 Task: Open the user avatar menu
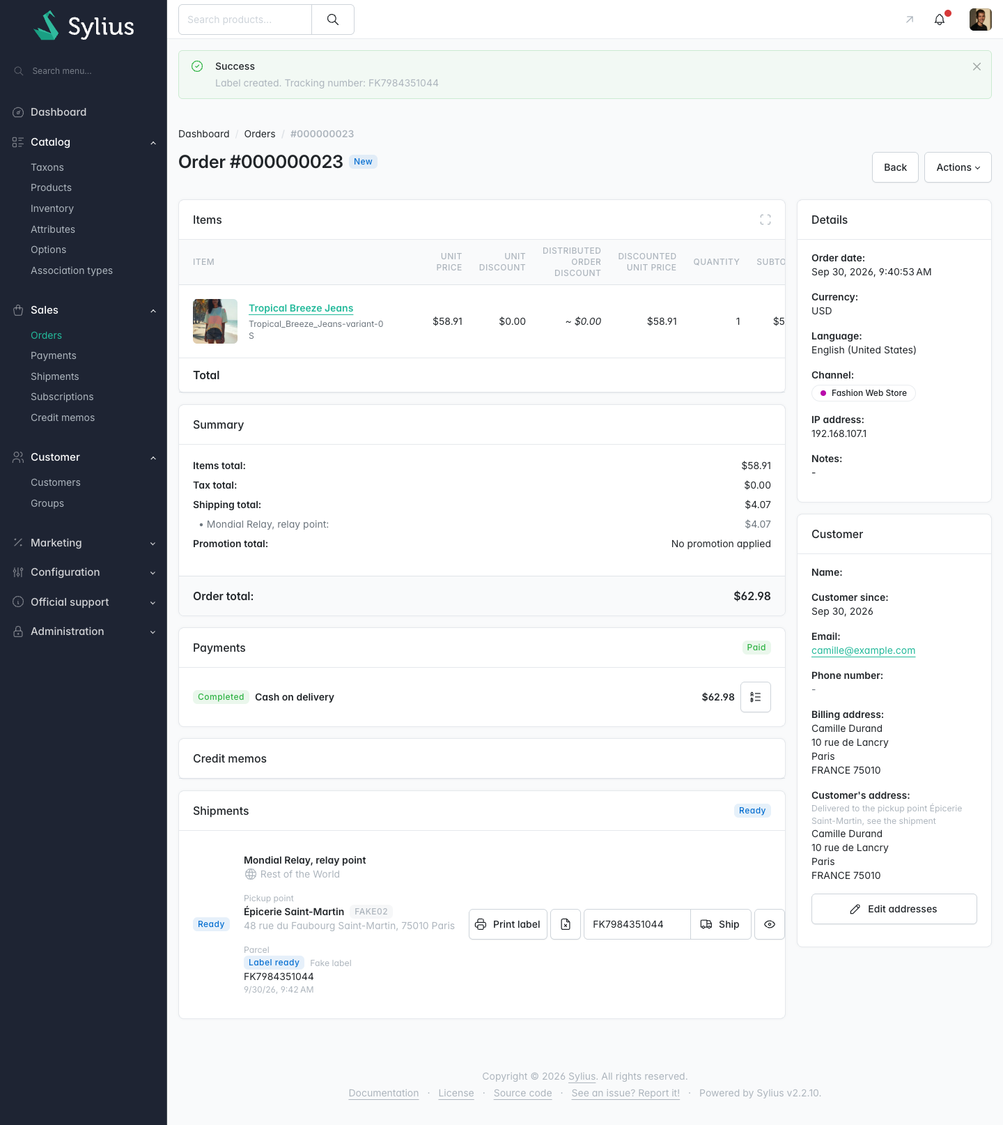coord(981,20)
